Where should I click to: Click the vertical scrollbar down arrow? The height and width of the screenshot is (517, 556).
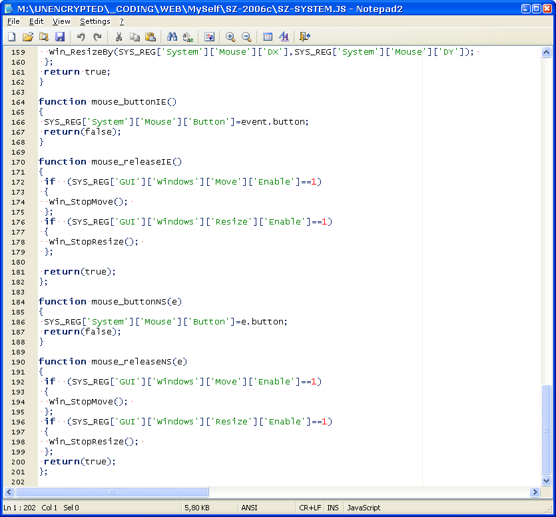point(547,481)
